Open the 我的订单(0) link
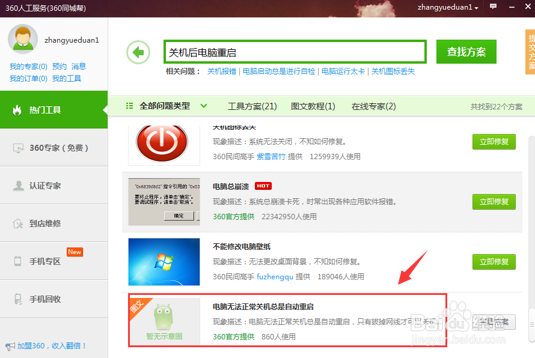The image size is (535, 358). 28,79
